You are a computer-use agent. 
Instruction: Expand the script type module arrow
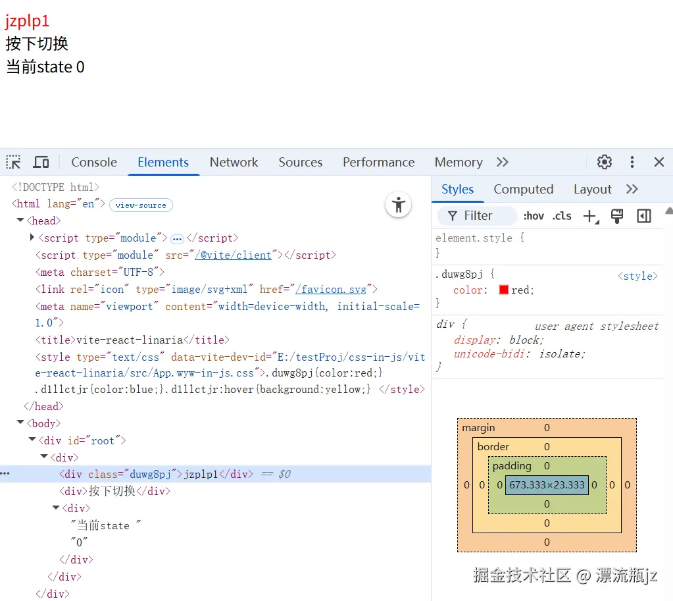click(x=32, y=238)
